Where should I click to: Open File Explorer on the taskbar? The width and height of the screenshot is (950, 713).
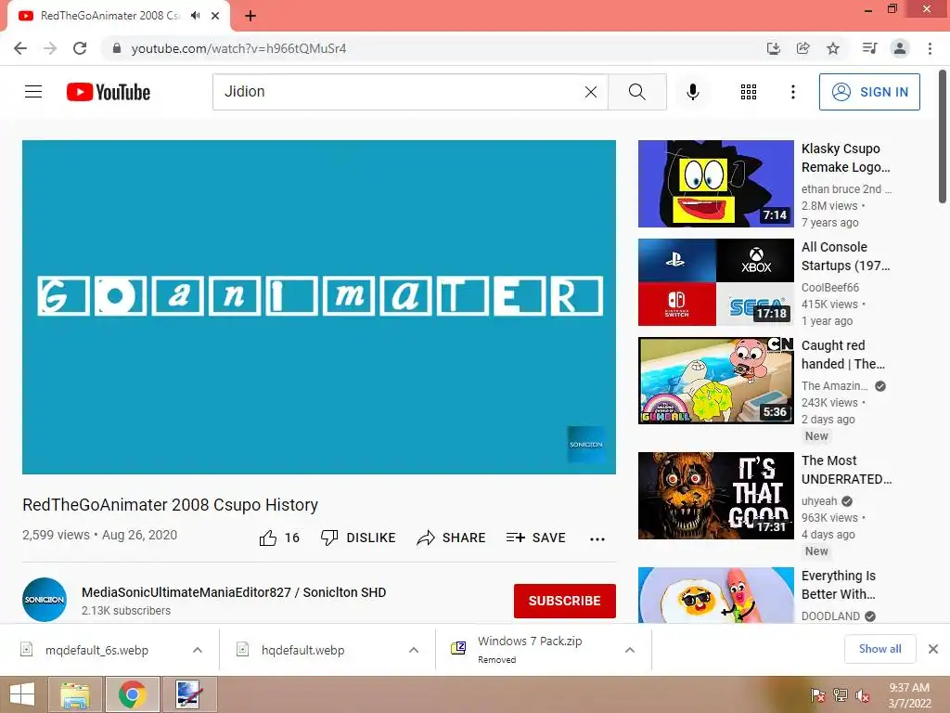click(75, 694)
